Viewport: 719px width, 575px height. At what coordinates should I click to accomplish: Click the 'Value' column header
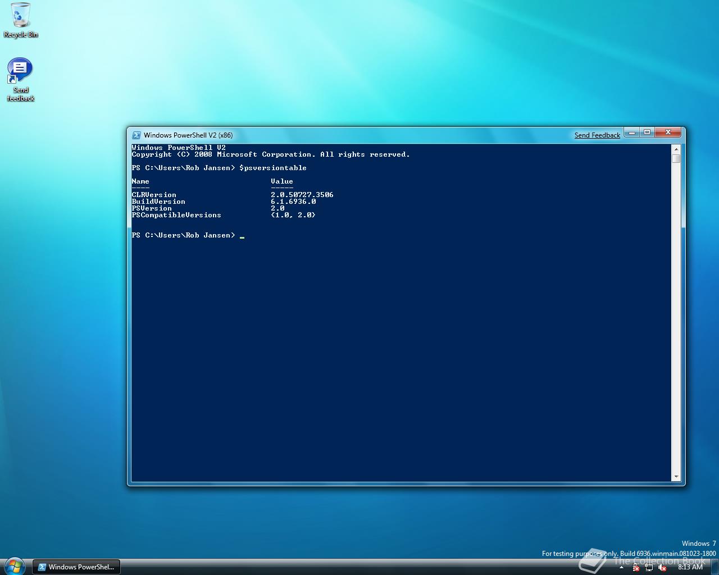click(282, 181)
